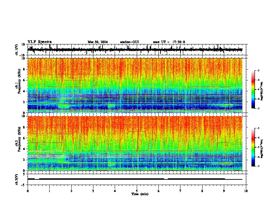Click the ch.3 voltage trace line
The height and width of the screenshot is (214, 277).
click(135, 179)
